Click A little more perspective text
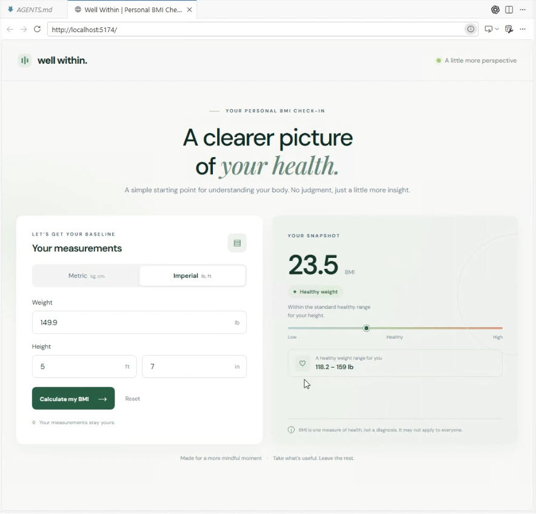This screenshot has width=536, height=514. click(481, 61)
